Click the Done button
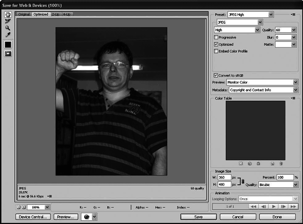The height and width of the screenshot is (224, 303). pyautogui.click(x=277, y=216)
